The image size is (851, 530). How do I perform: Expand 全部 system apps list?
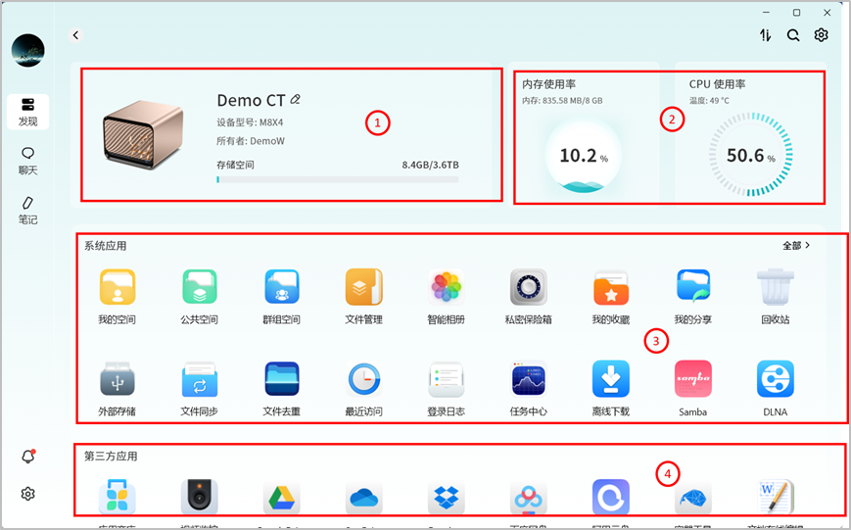click(796, 246)
